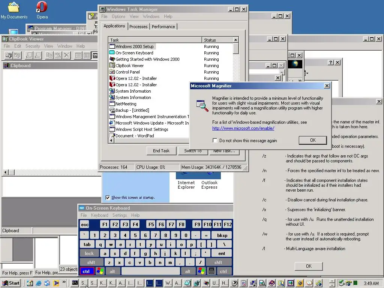
Task: Switch ClipBook to Table of Contents view icon
Action: point(78,55)
